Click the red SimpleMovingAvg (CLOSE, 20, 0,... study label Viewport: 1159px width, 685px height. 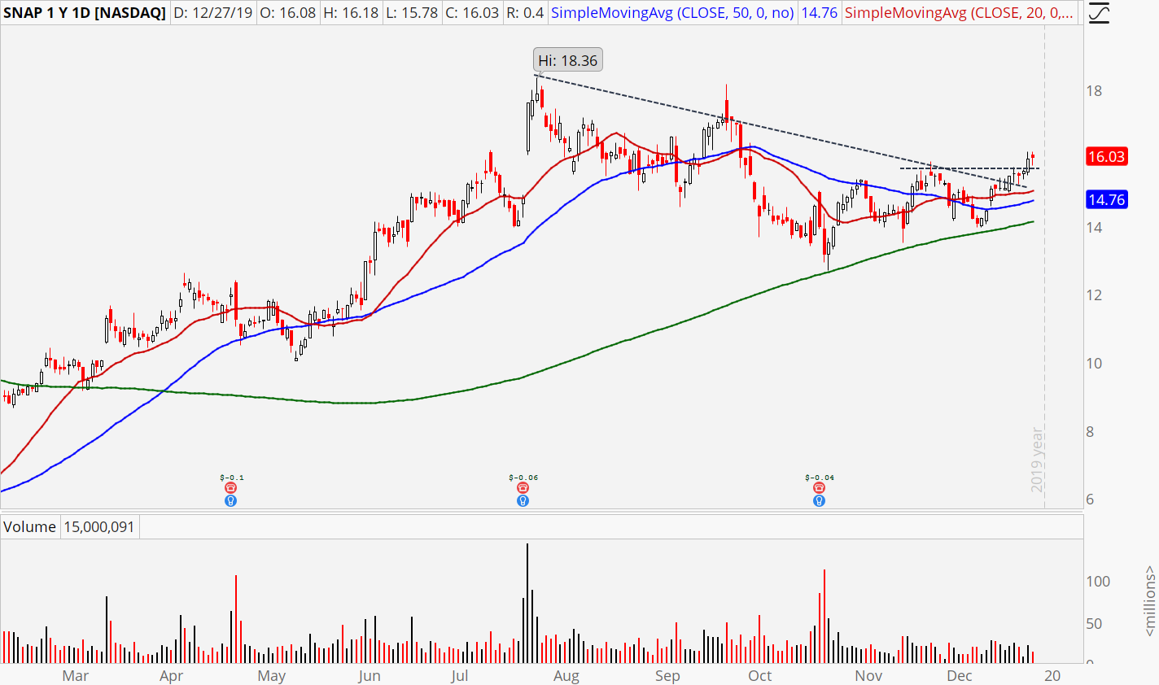click(x=959, y=13)
